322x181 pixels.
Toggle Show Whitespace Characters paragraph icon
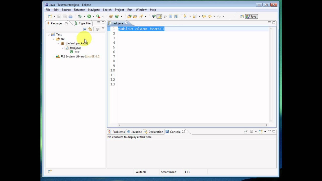[x=176, y=16]
